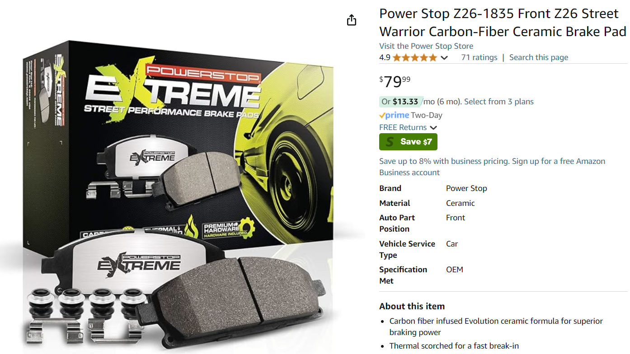Open the 71 ratings link
The image size is (630, 354).
pyautogui.click(x=479, y=57)
